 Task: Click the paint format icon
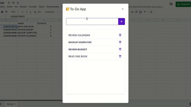pos(6,12)
